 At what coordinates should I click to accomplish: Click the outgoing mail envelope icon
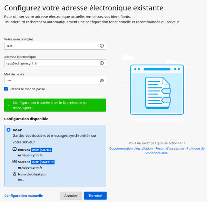[x=14, y=162]
